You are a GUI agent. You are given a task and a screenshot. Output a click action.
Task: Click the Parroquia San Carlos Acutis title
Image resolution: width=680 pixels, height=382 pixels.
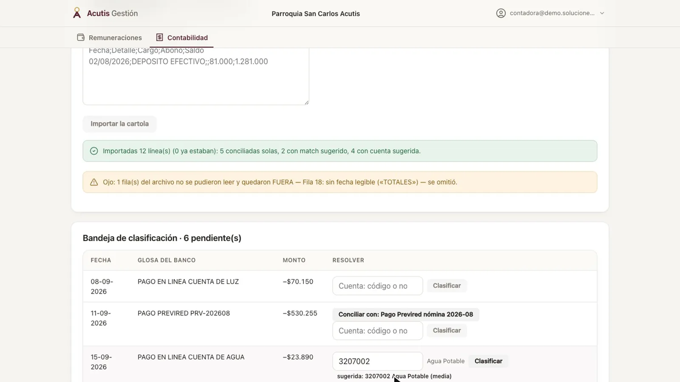click(316, 14)
